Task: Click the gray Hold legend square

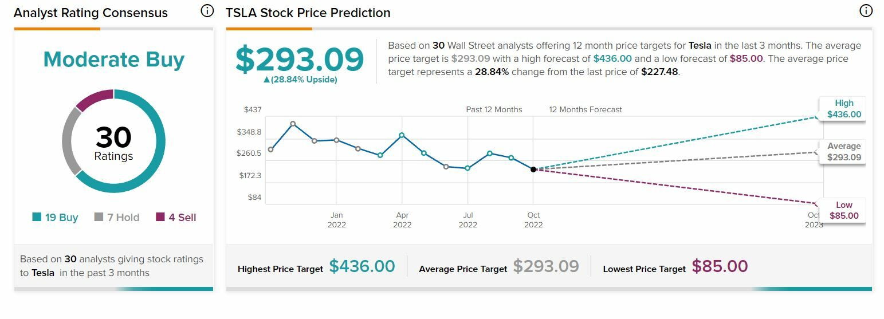Action: (99, 217)
